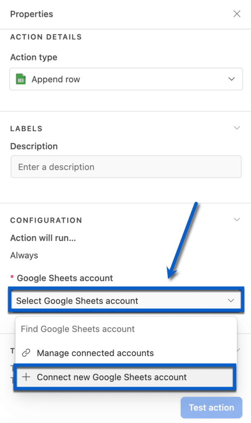Click the plus icon to connect new account
Viewport: 251px width, 423px height.
26,377
